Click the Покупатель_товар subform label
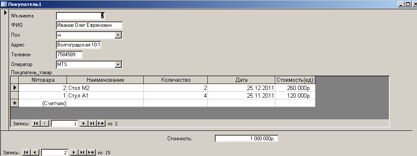Viewport: 417px width, 156px height. (x=32, y=72)
